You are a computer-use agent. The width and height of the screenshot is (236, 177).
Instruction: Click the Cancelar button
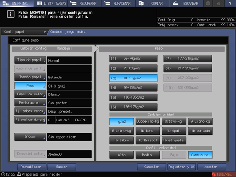(x=152, y=167)
